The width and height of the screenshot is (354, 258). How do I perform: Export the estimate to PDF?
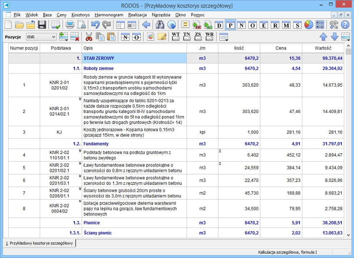(197, 25)
